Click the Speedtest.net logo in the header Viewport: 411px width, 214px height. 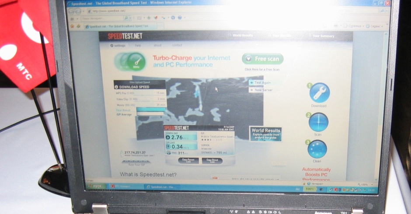125,36
